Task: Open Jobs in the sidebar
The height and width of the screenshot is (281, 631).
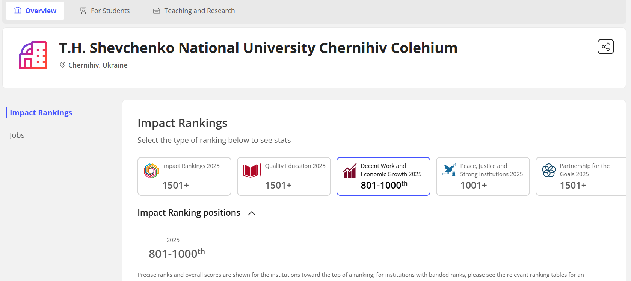Action: [17, 135]
